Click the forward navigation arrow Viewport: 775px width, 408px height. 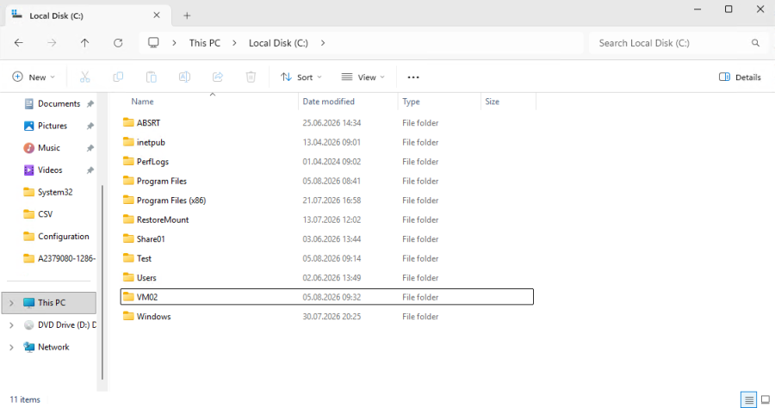pos(52,43)
